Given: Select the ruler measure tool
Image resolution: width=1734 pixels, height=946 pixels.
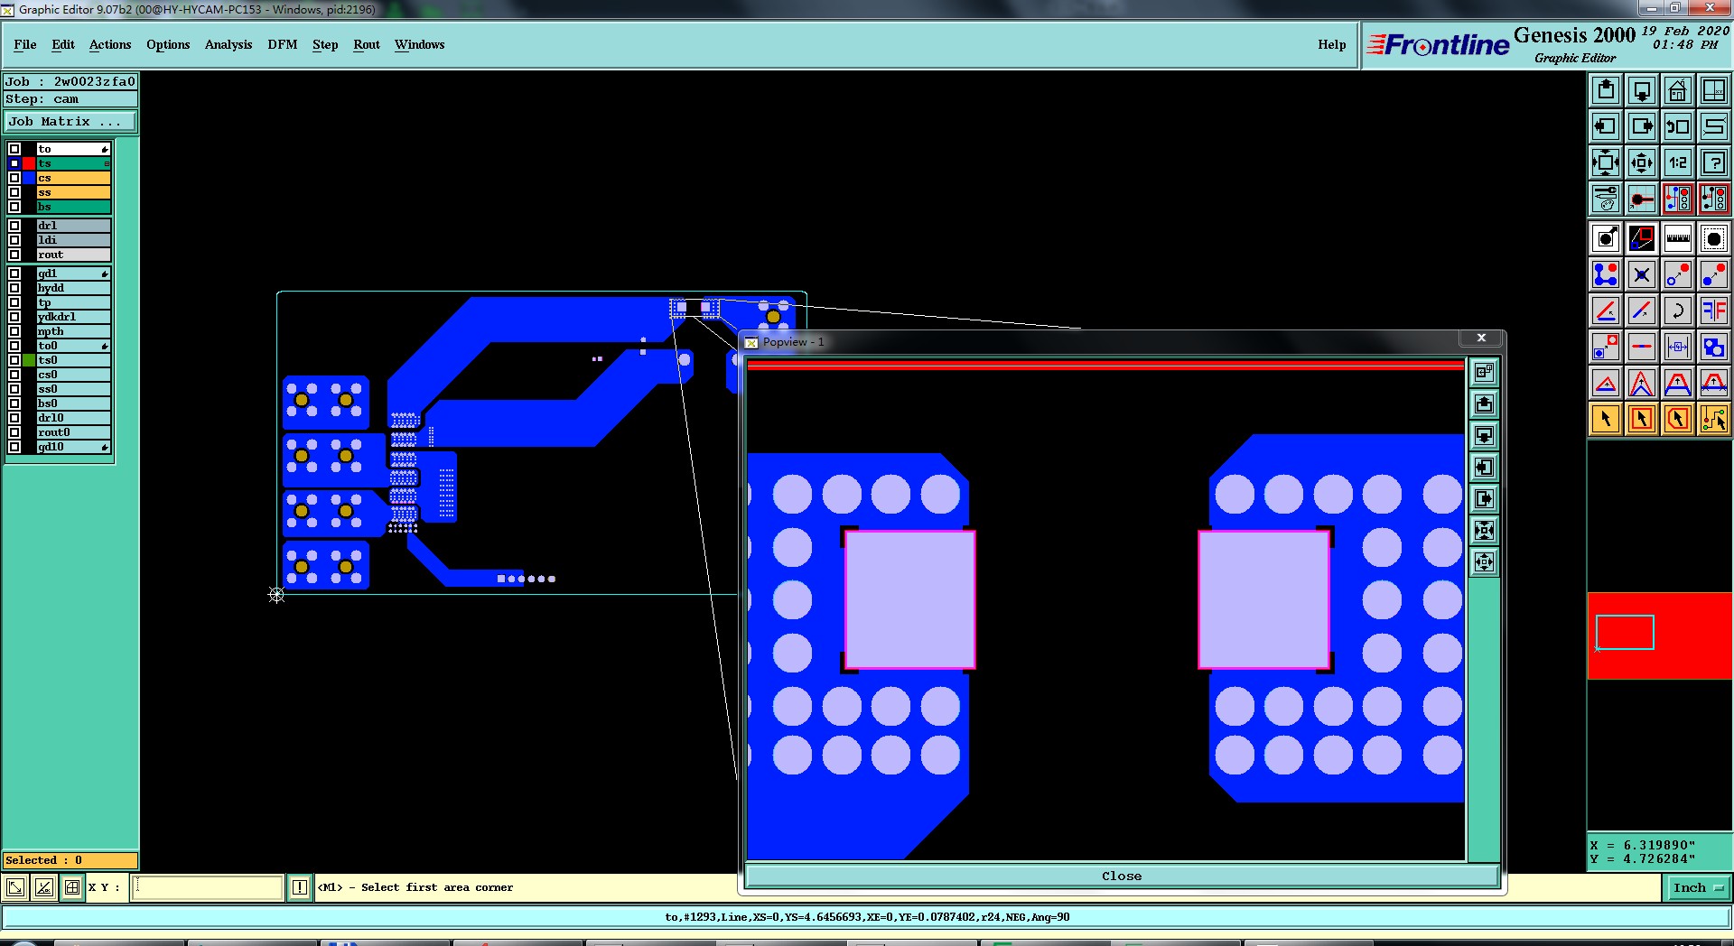Looking at the screenshot, I should tap(1678, 238).
